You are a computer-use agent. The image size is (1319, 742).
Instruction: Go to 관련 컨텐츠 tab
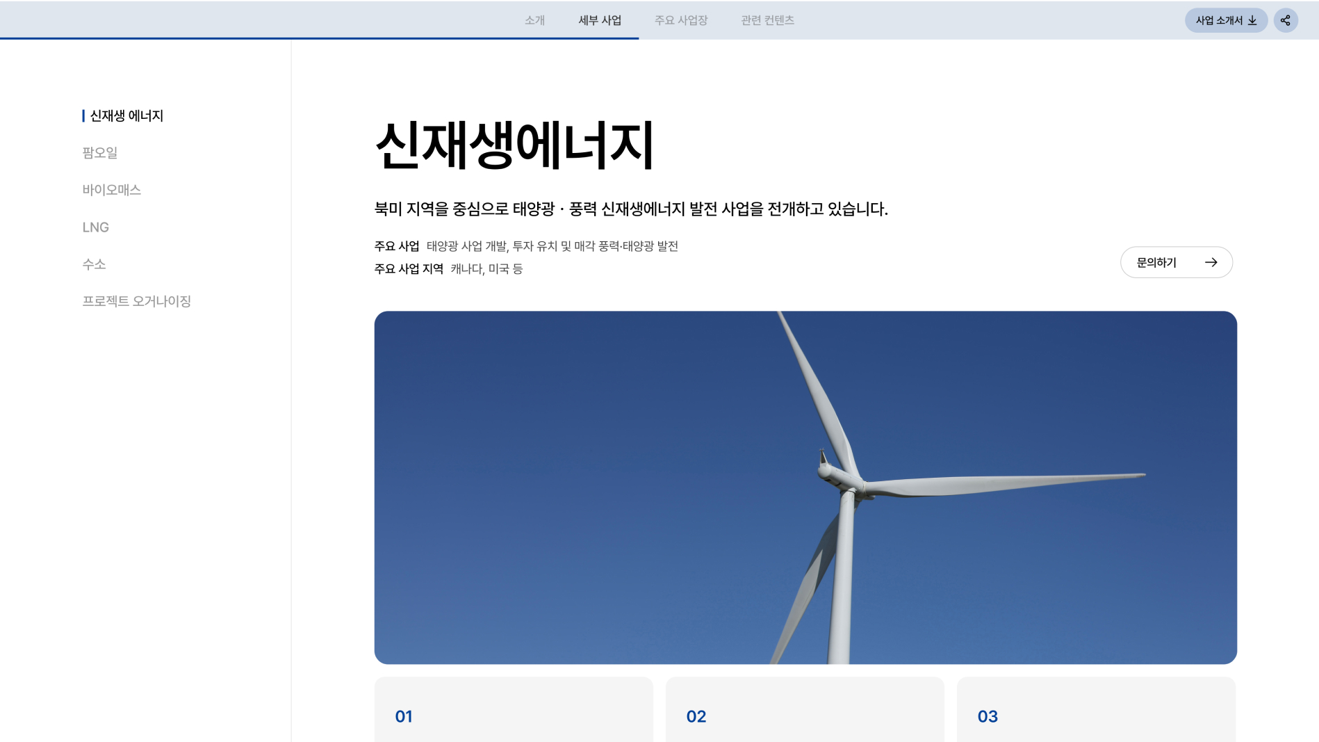click(x=767, y=20)
